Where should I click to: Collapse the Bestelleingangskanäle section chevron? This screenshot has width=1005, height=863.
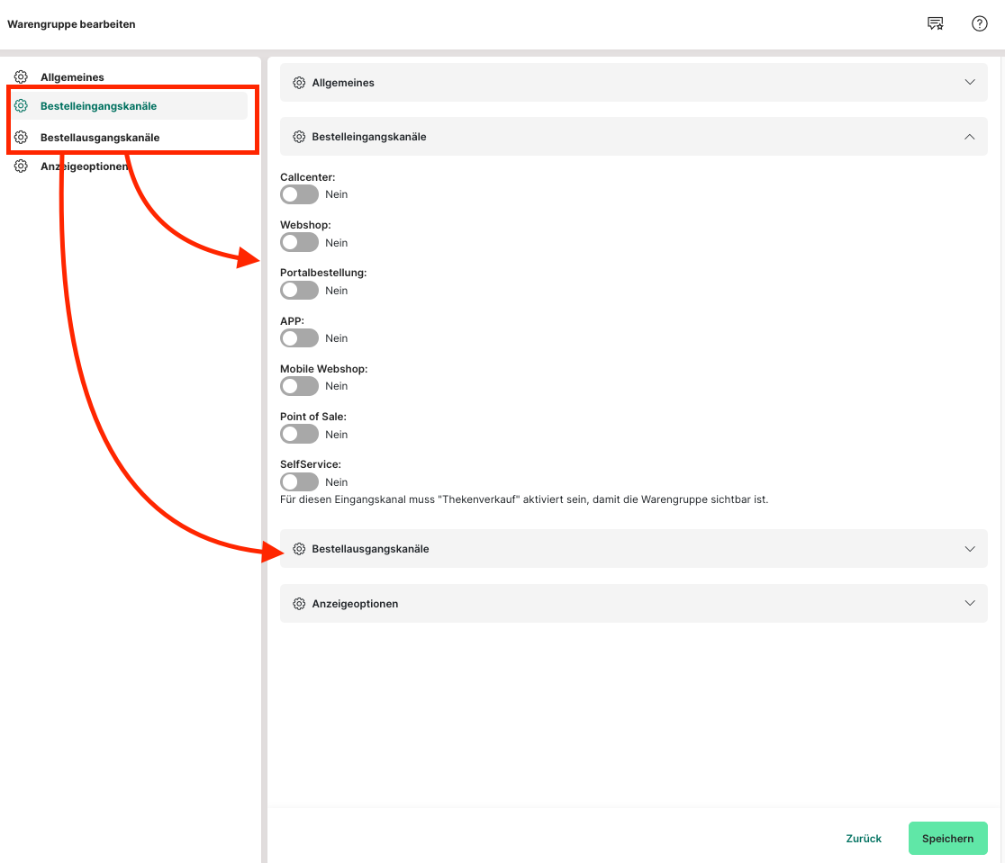[970, 137]
